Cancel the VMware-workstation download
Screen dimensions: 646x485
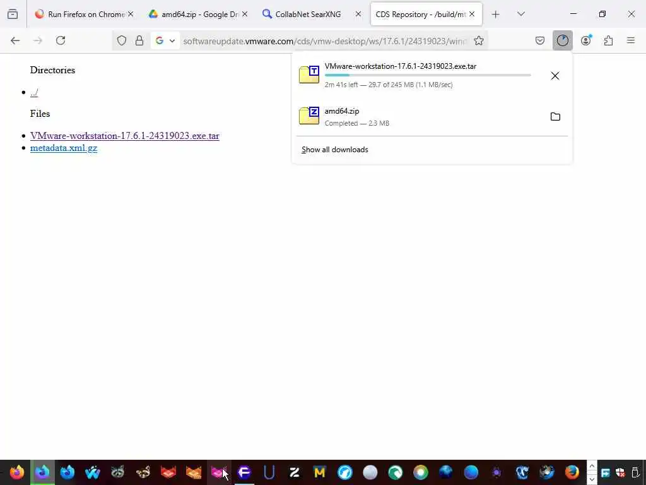click(555, 76)
